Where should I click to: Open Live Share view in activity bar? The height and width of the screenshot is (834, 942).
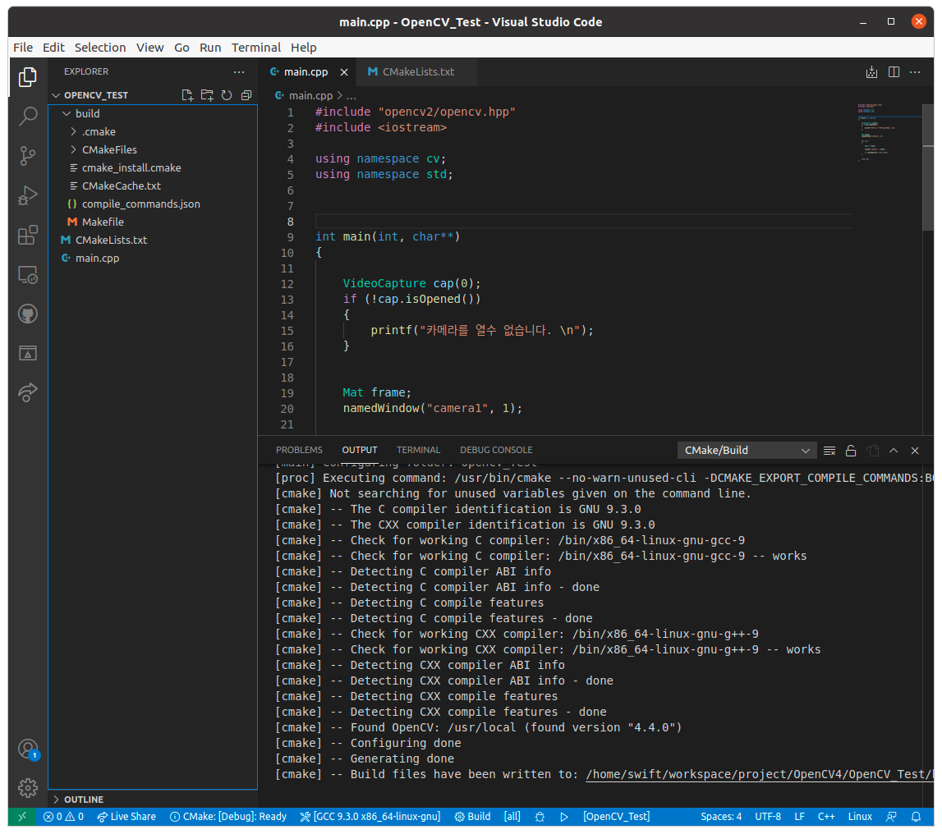[x=28, y=392]
